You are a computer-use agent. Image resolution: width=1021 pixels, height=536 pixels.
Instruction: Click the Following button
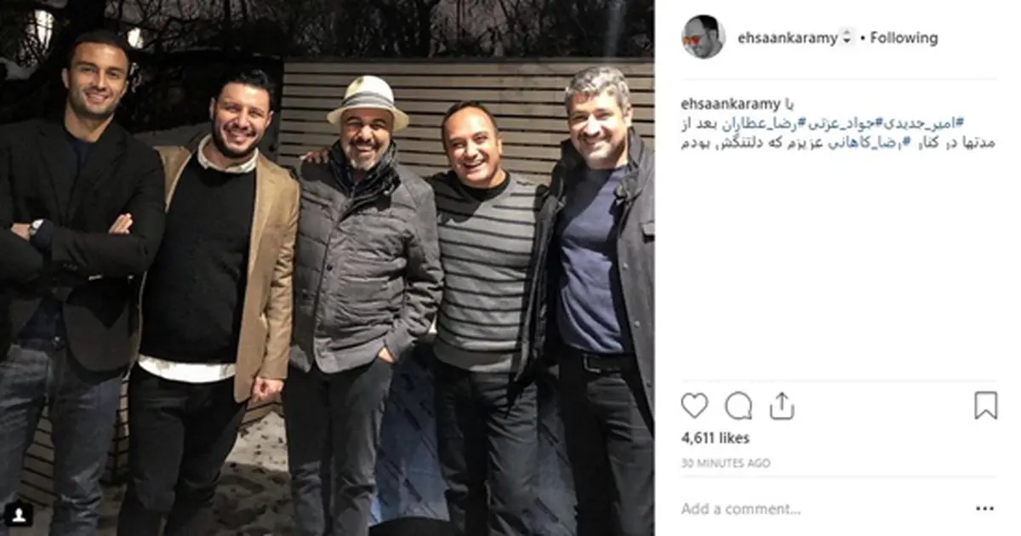pyautogui.click(x=904, y=38)
